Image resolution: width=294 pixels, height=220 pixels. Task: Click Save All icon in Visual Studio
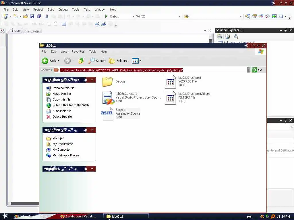coord(39,16)
